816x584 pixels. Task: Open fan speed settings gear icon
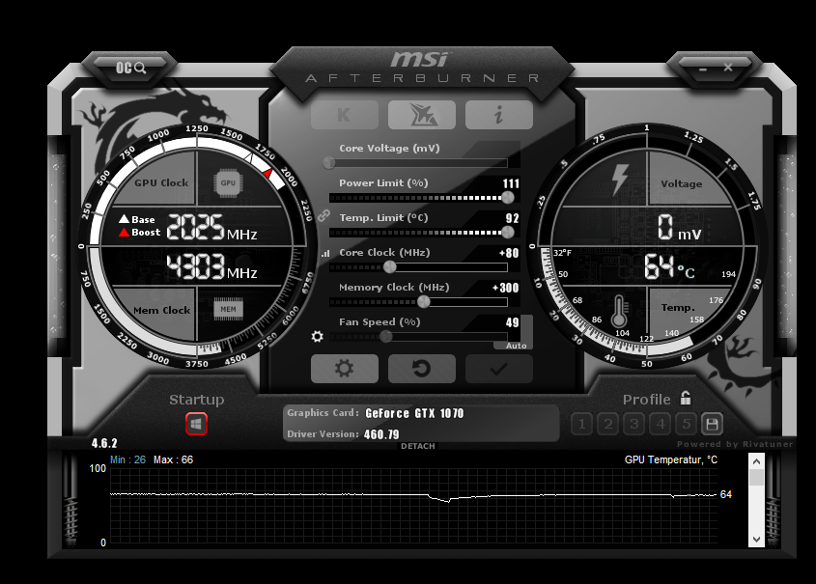[317, 337]
